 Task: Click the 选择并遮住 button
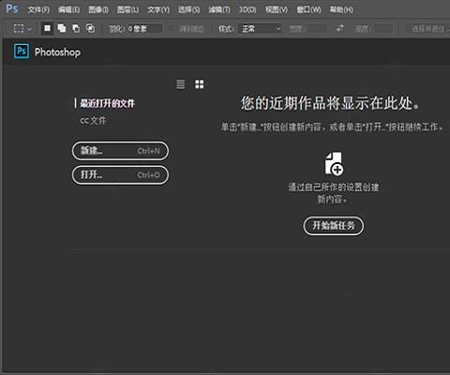tap(427, 29)
